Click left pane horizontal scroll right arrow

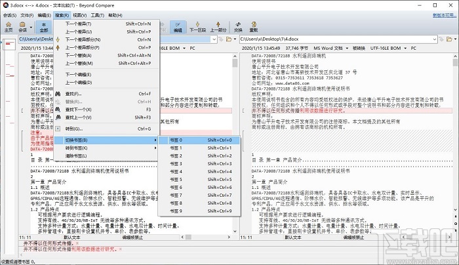(x=229, y=237)
